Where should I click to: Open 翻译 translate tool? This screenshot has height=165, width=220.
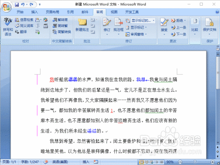(21, 32)
